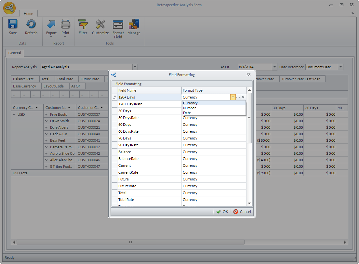359x264 pixels.
Task: Open Report Analysis dropdown
Action: (135, 67)
